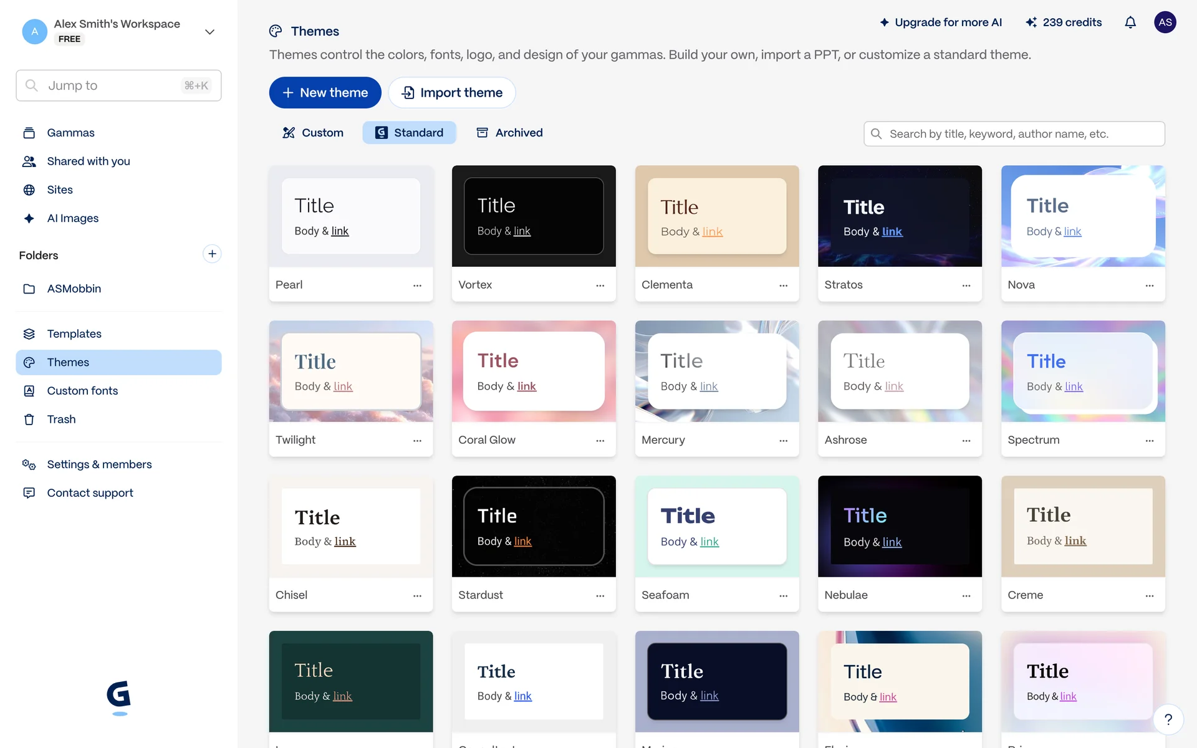Open AI Images from sidebar
This screenshot has height=748, width=1197.
point(72,218)
